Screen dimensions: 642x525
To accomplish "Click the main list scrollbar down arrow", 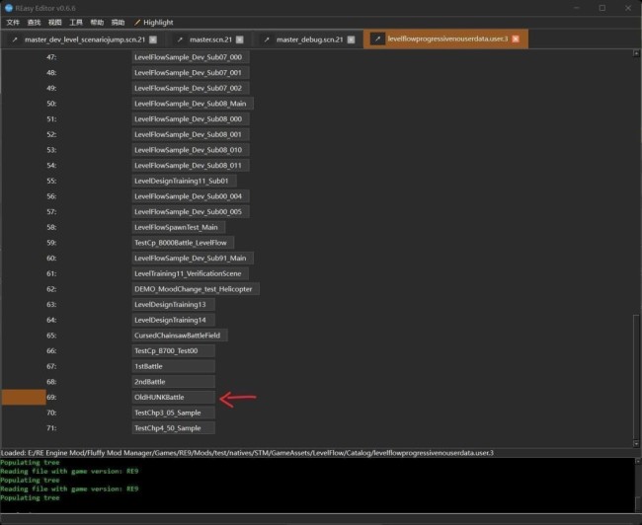I will [x=636, y=443].
